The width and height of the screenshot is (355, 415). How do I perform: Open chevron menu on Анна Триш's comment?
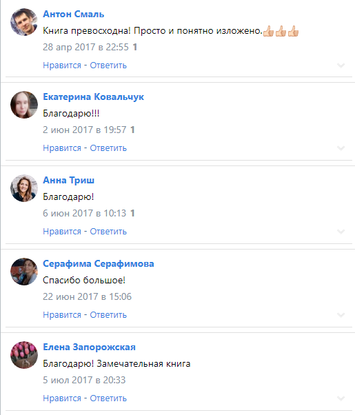341,232
